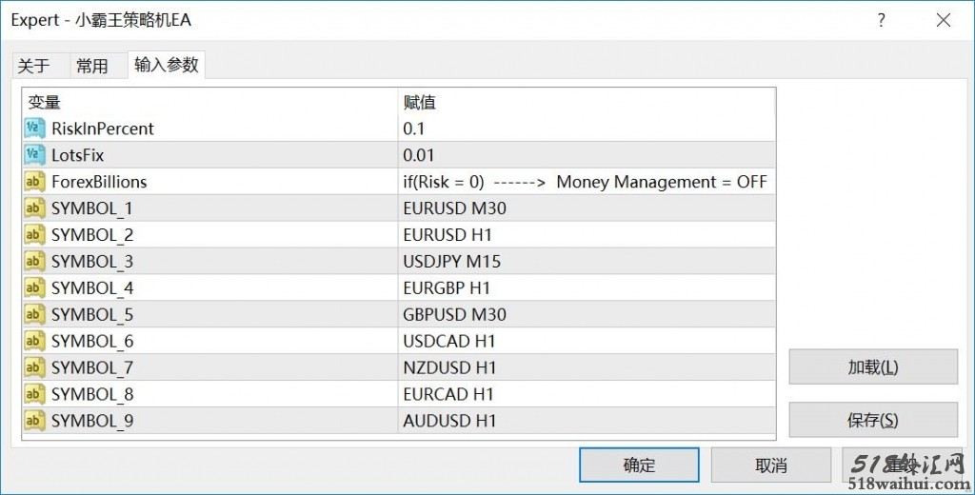Cancel the dialog with 取消
The width and height of the screenshot is (975, 495).
770,465
